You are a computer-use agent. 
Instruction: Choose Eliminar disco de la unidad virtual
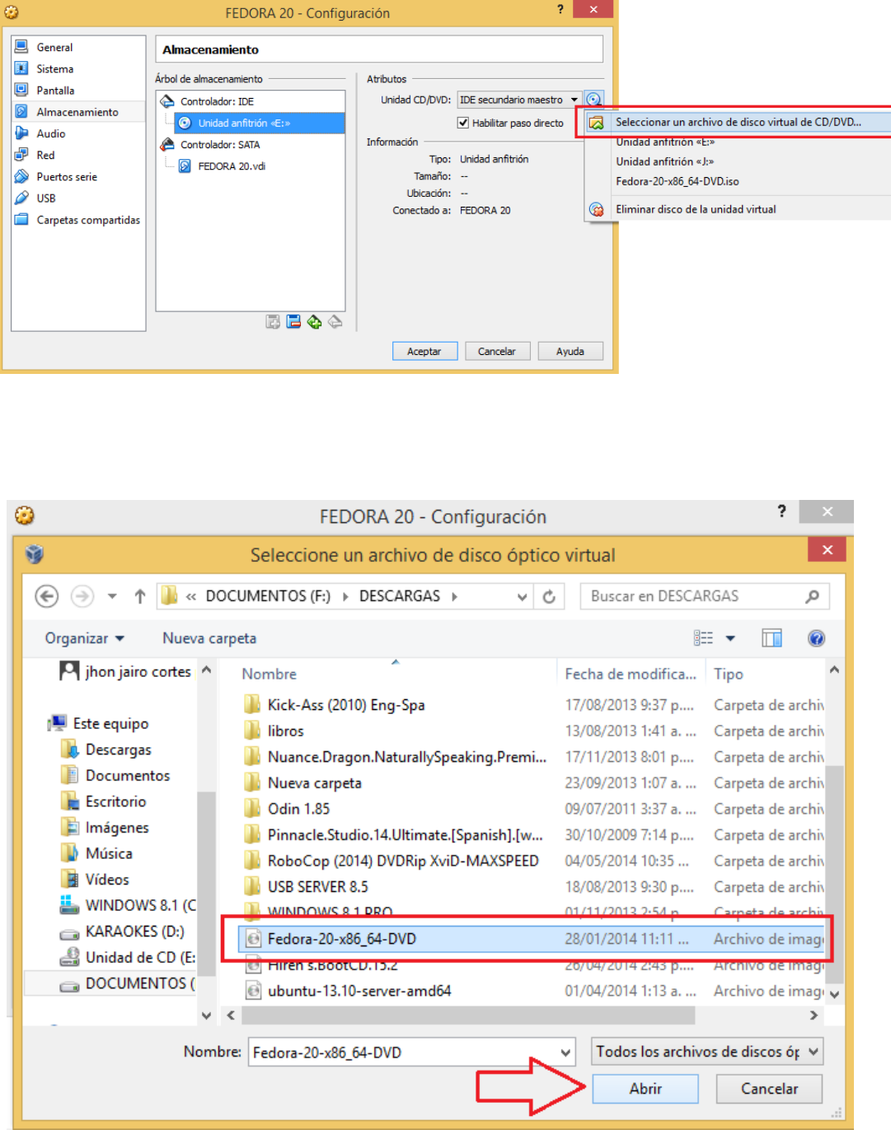(696, 209)
